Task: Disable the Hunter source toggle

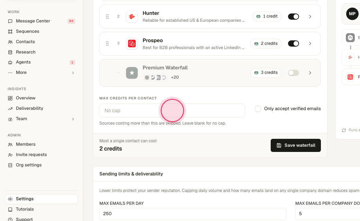Action: (x=294, y=17)
